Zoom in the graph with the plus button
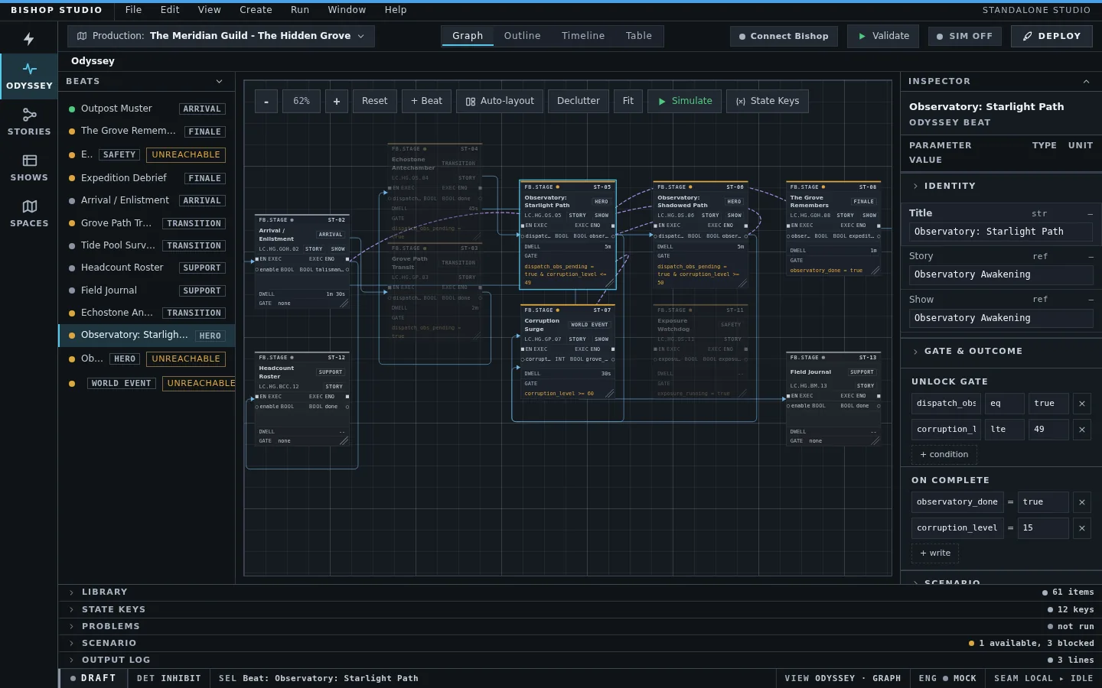 coord(337,101)
